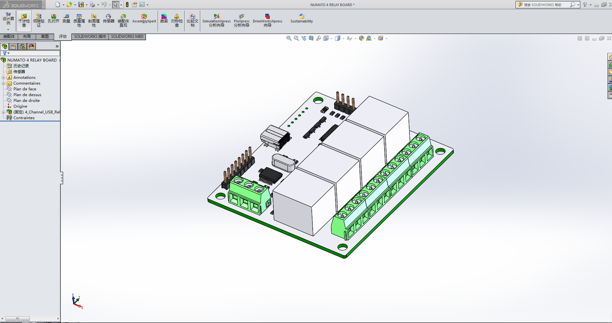
Task: Click the Zoom to Fit magnifier icon
Action: click(x=289, y=38)
